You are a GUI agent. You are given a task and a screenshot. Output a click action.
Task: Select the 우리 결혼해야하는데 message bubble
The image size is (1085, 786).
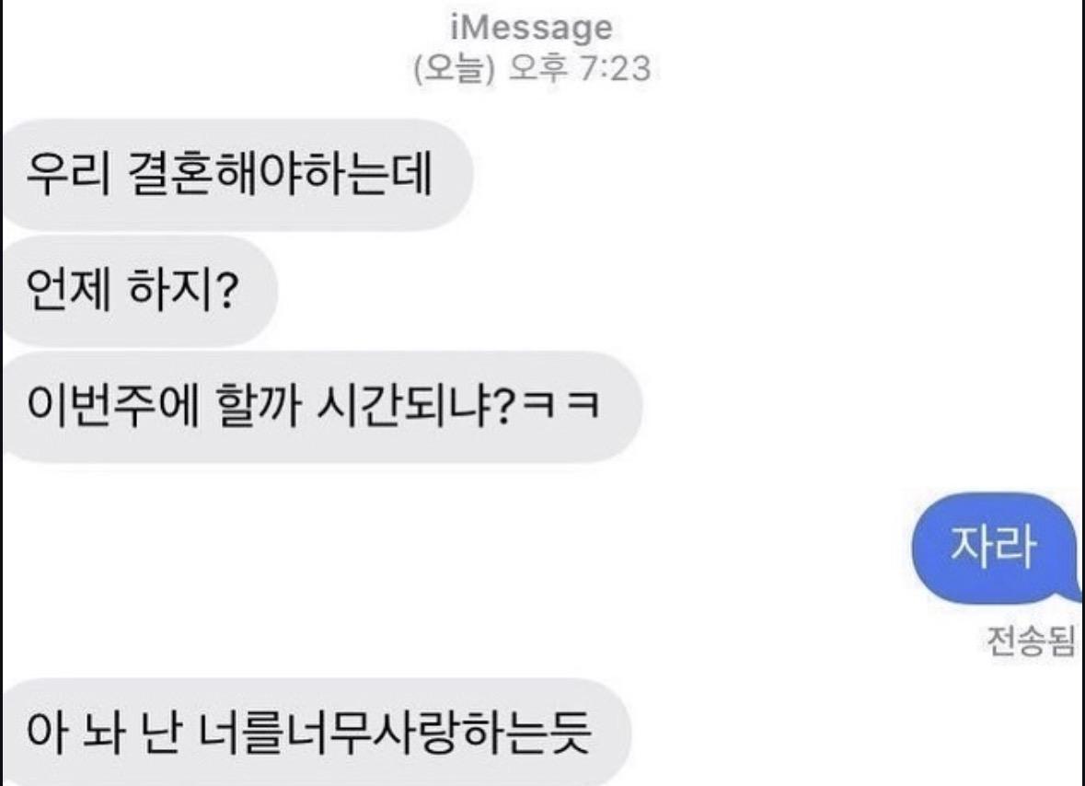(x=237, y=174)
